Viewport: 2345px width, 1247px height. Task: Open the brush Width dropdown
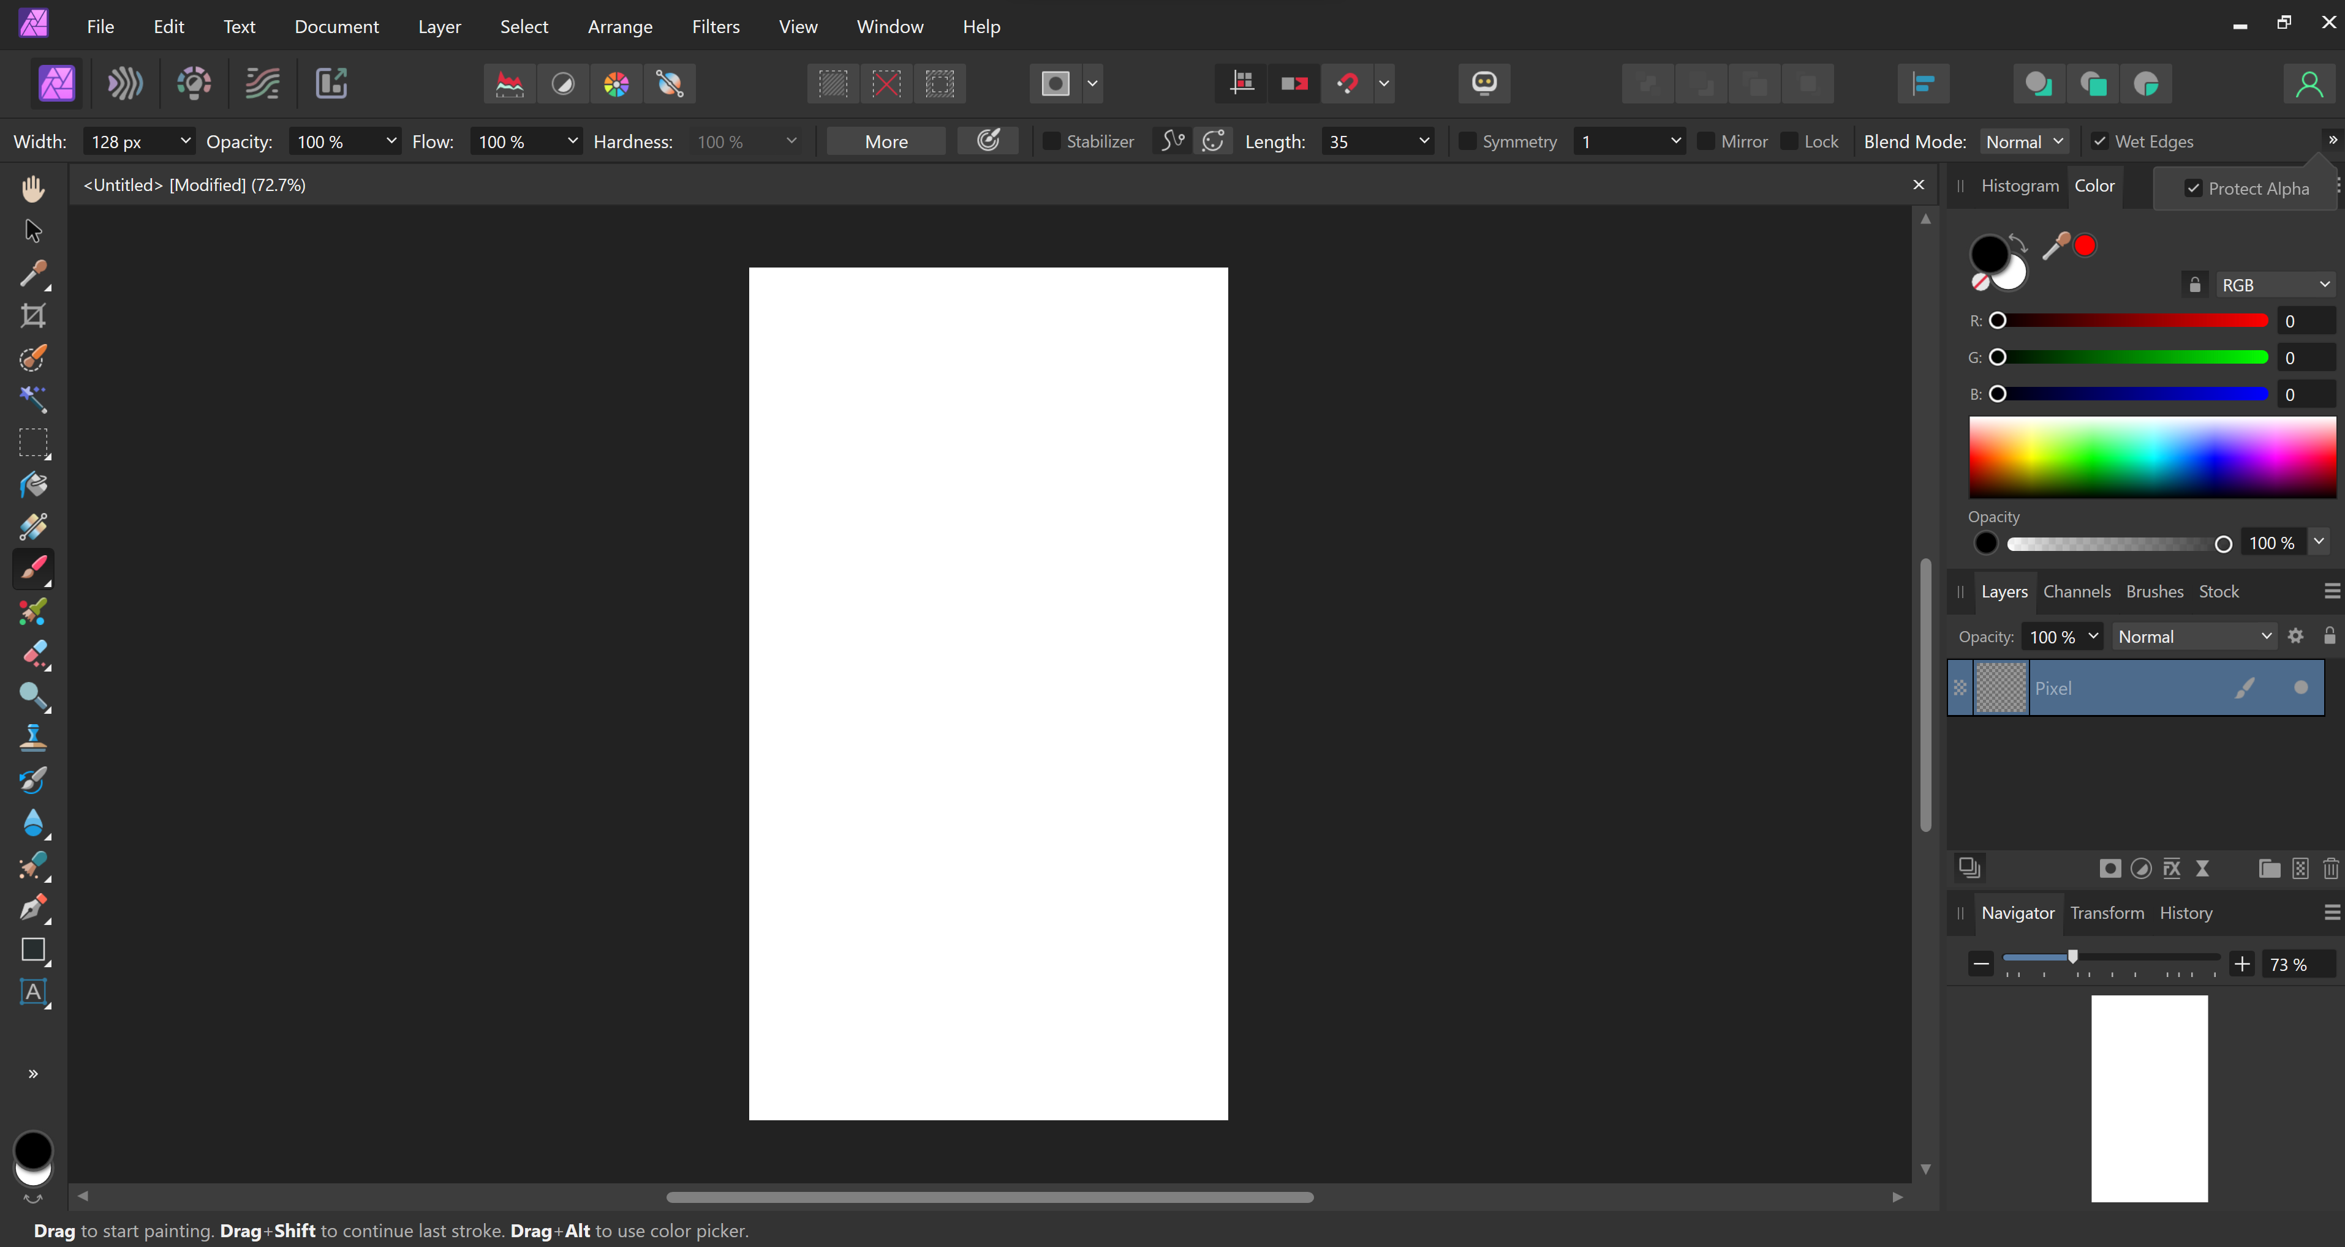point(185,141)
